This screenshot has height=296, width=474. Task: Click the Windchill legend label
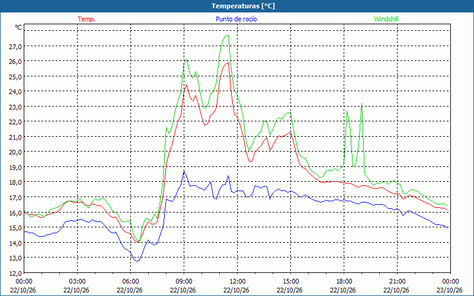click(386, 19)
